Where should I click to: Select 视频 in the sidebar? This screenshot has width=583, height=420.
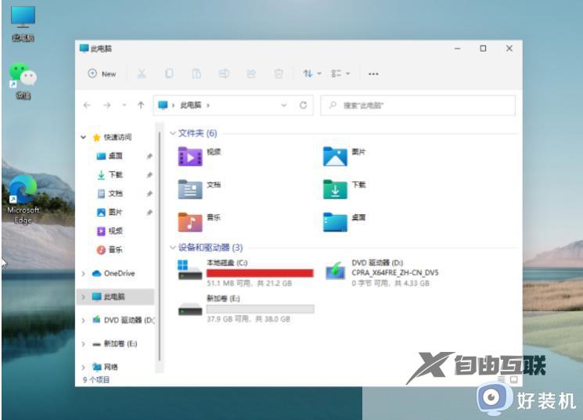(115, 231)
